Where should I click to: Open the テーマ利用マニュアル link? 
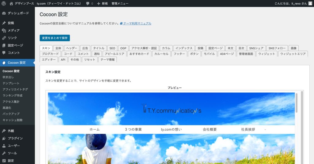[137, 24]
